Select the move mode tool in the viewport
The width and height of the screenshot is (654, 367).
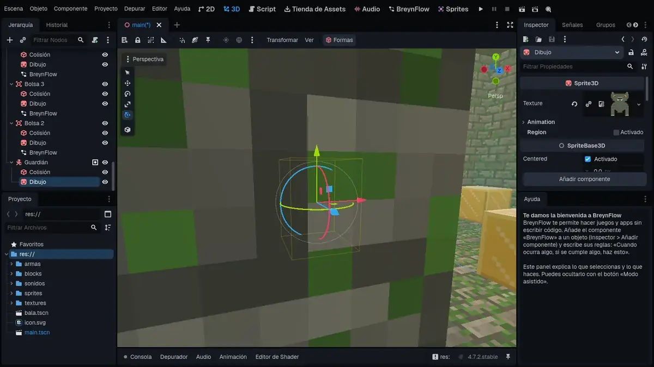pyautogui.click(x=128, y=83)
